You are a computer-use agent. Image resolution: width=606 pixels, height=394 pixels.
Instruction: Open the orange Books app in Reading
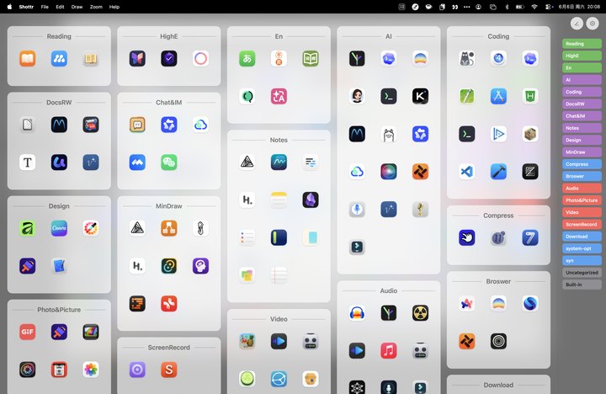point(28,58)
